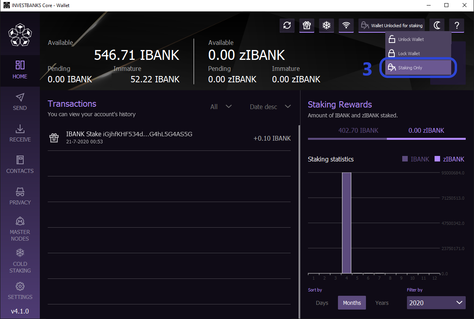Image resolution: width=474 pixels, height=319 pixels.
Task: Open the MASTER NODES sidebar section
Action: pyautogui.click(x=20, y=228)
